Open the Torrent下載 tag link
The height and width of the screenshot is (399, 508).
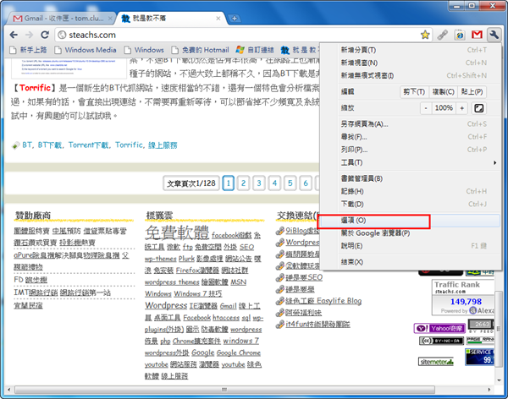pyautogui.click(x=88, y=145)
